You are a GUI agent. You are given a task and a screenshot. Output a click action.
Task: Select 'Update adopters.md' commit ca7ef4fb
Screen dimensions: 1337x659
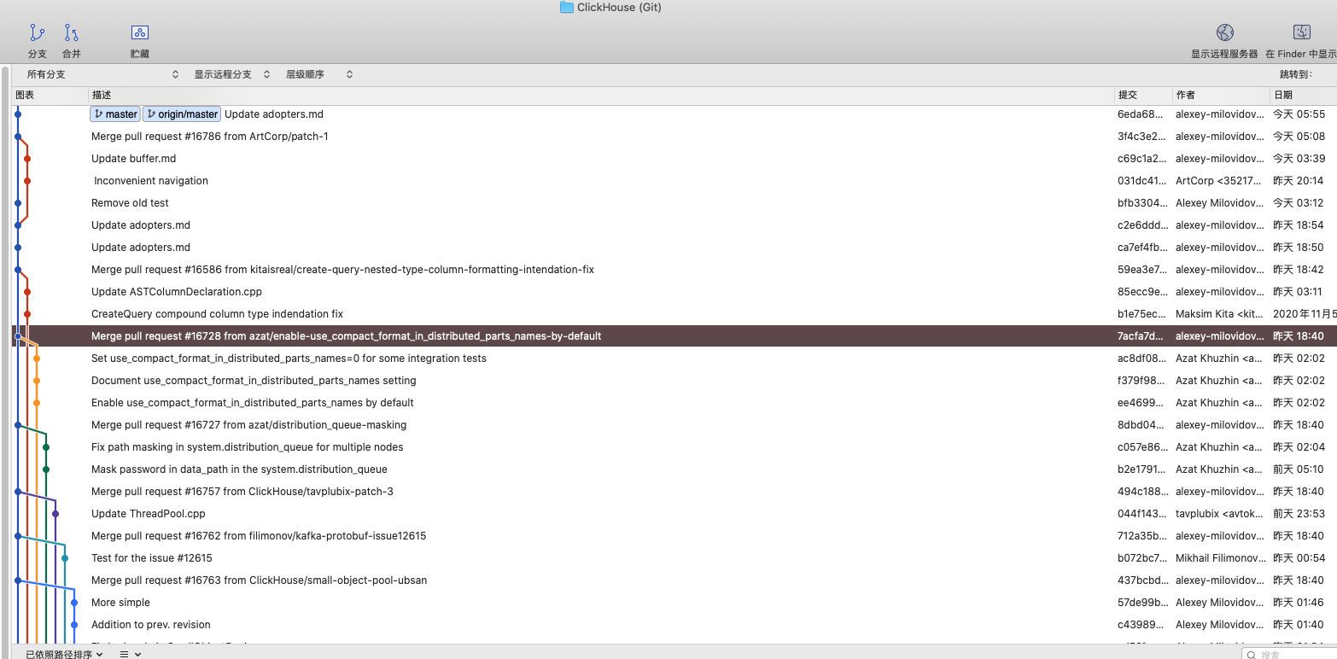(x=674, y=248)
